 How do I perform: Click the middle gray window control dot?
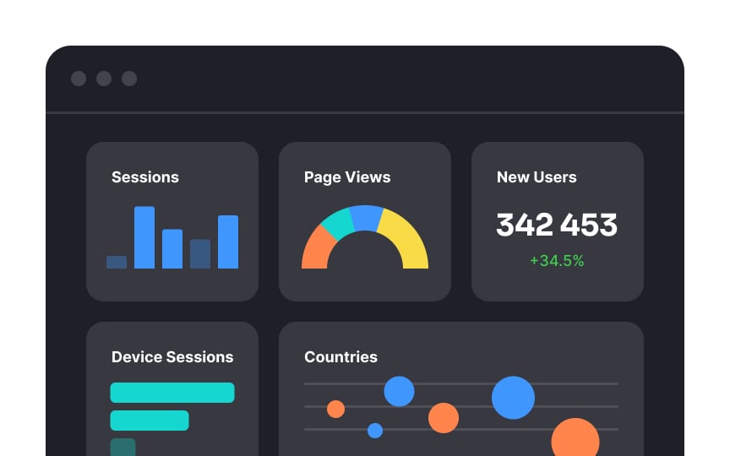tap(104, 79)
